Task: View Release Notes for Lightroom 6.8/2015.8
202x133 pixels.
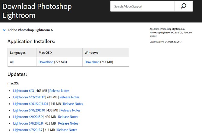Action: click(x=68, y=123)
